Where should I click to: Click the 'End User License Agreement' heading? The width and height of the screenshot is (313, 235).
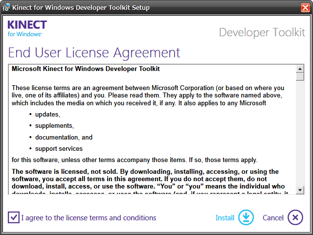tap(94, 53)
